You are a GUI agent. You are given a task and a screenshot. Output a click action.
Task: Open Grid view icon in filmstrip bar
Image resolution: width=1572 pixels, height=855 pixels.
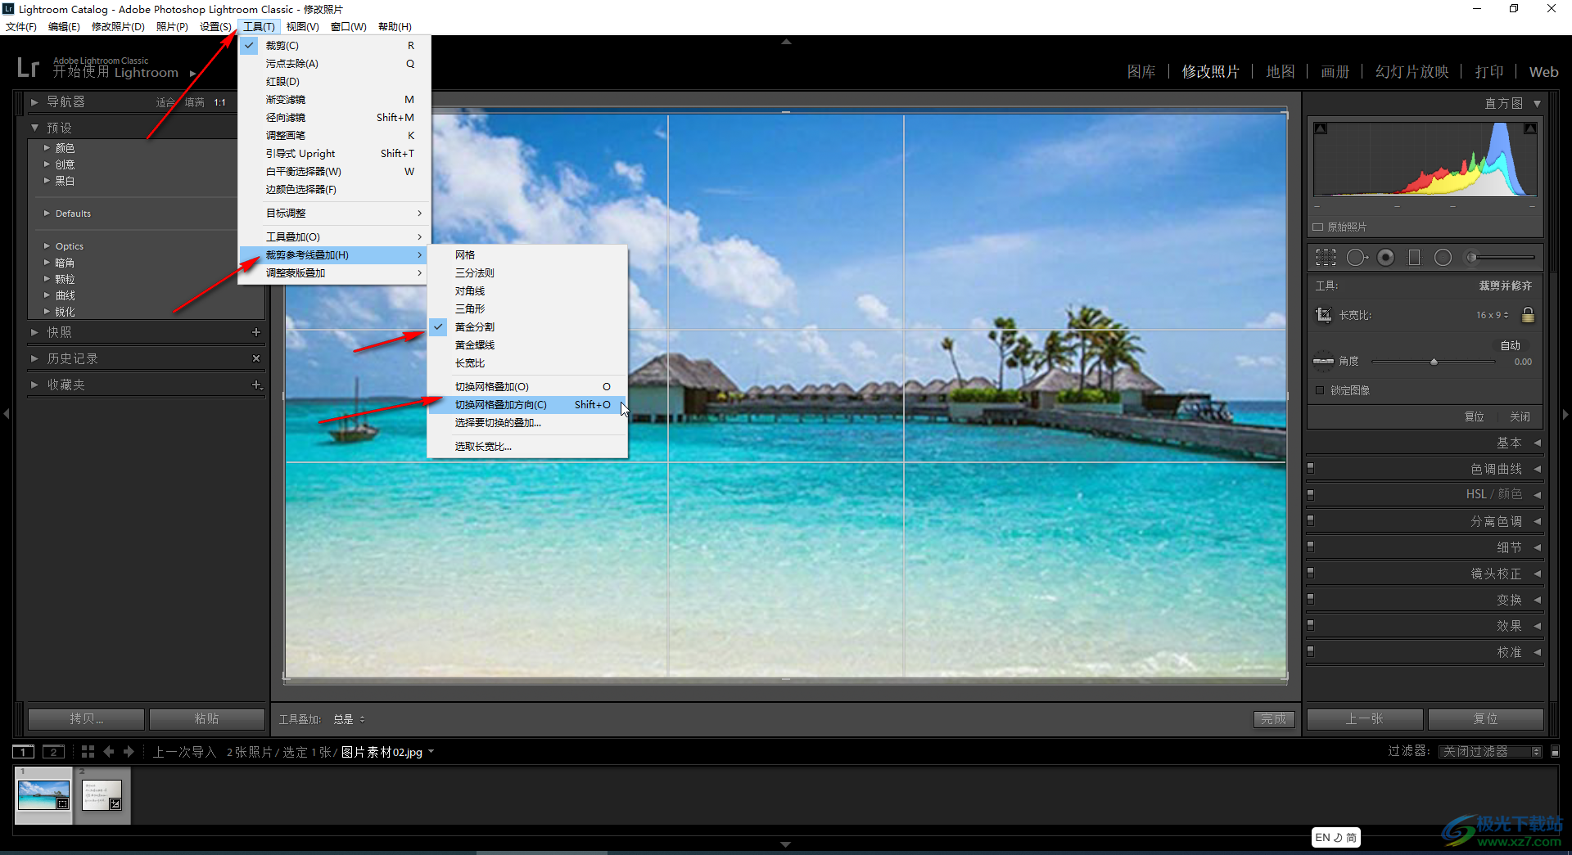tap(88, 752)
